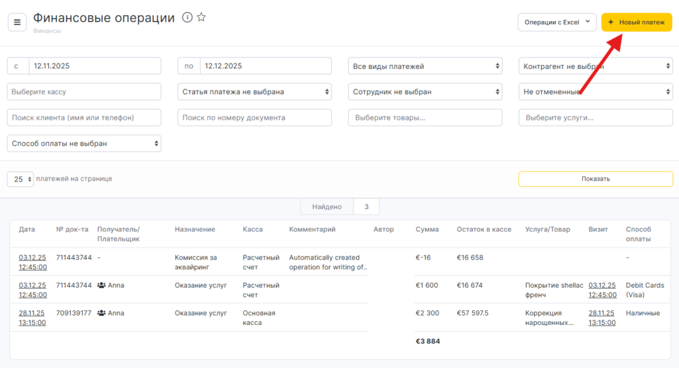Open the hamburger sidebar menu

(x=17, y=22)
